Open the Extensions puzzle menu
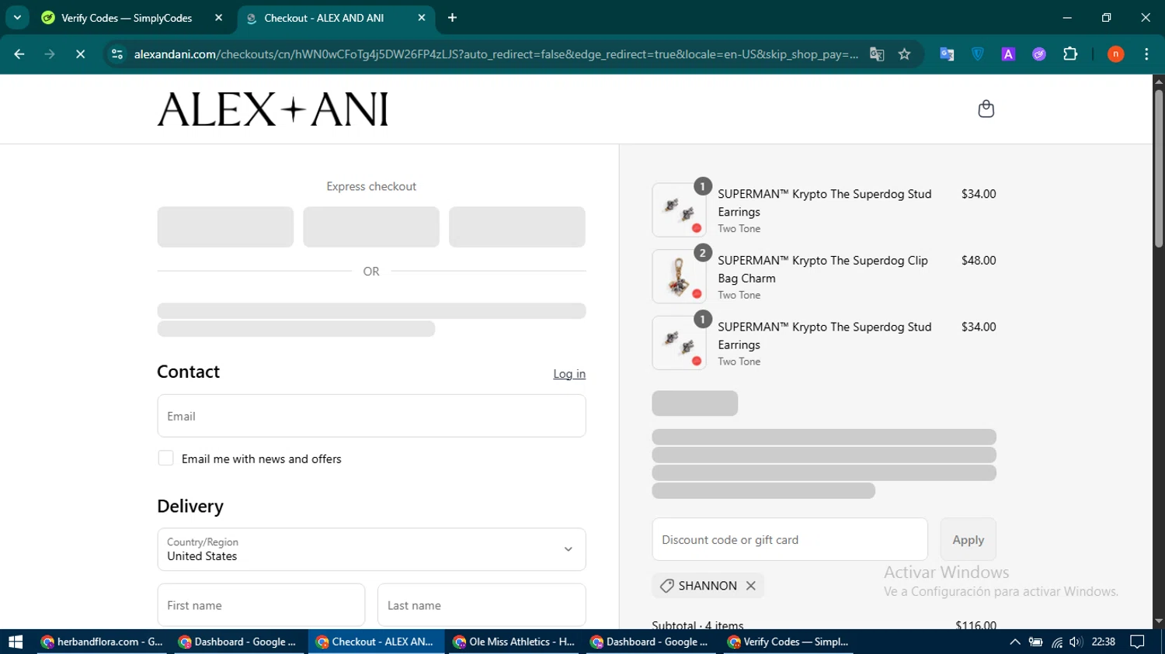The image size is (1165, 654). click(1070, 54)
